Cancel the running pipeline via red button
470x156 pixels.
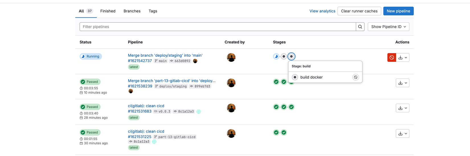(x=392, y=58)
